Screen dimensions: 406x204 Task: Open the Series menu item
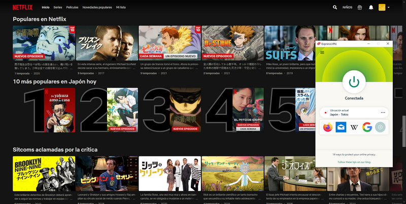point(58,8)
